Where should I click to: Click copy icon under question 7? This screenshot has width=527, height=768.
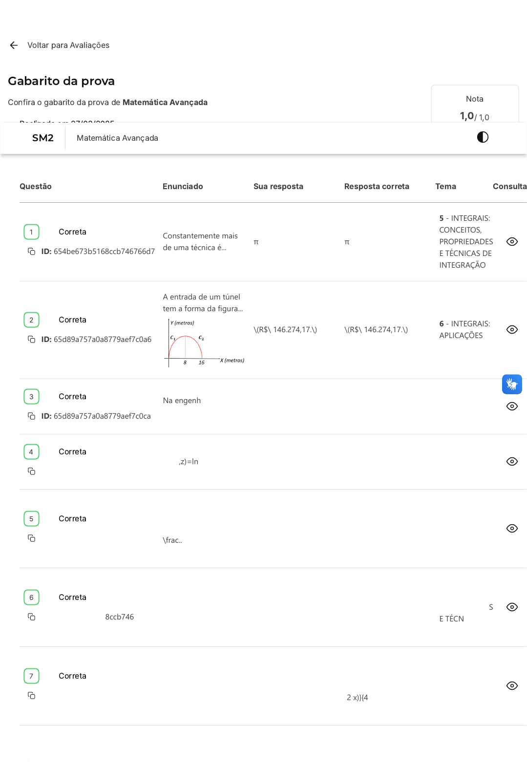tap(32, 696)
